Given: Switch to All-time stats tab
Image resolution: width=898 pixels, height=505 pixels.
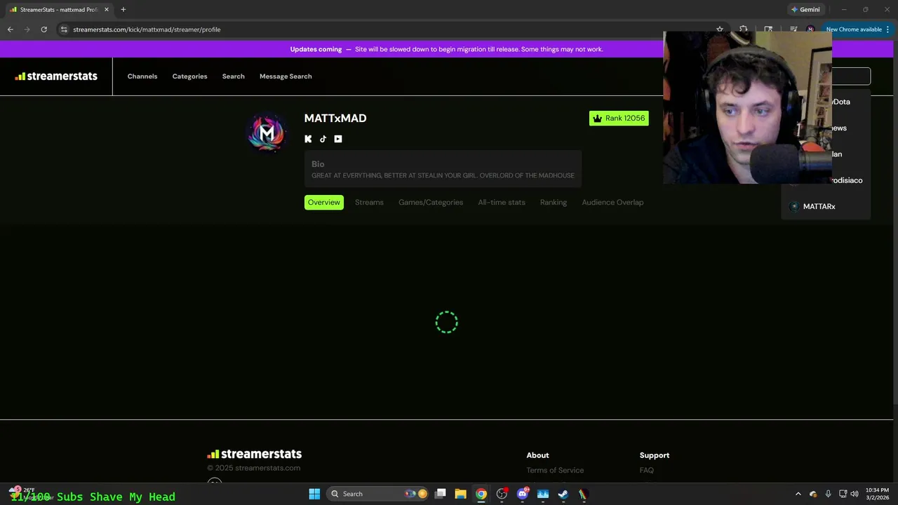Looking at the screenshot, I should (502, 202).
